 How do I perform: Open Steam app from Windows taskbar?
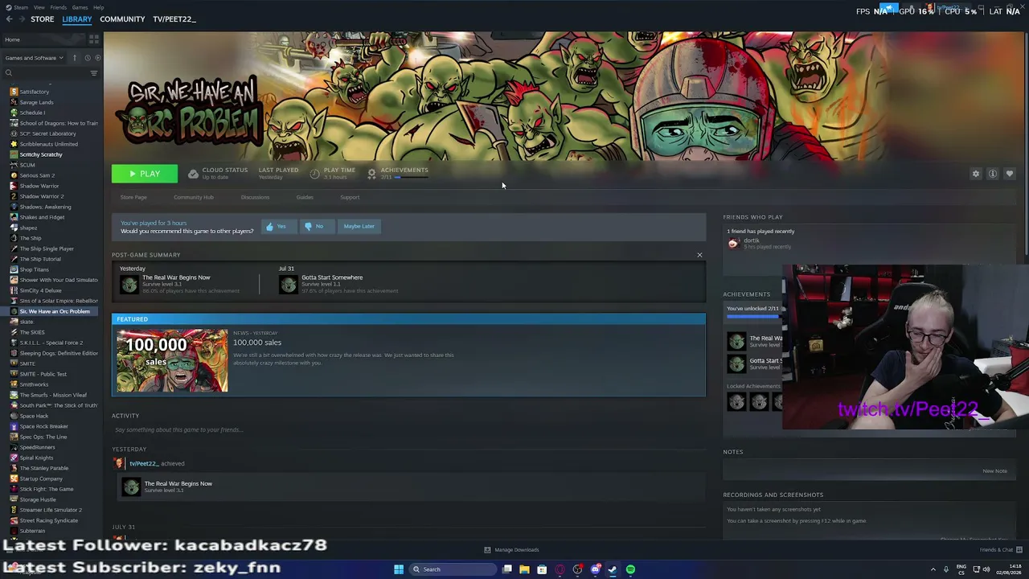(613, 569)
